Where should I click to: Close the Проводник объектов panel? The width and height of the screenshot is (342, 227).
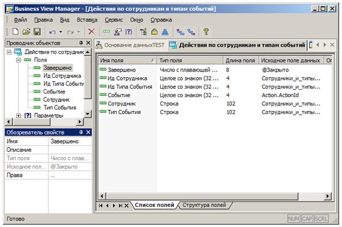click(x=88, y=43)
